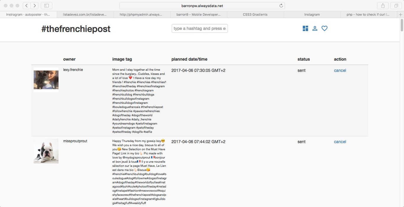
Task: Open the user profile icon
Action: click(315, 28)
